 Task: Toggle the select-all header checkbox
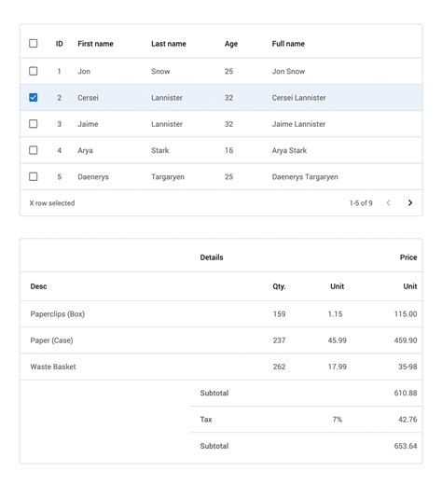pyautogui.click(x=34, y=43)
